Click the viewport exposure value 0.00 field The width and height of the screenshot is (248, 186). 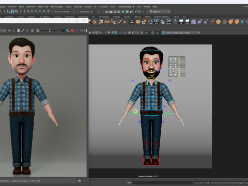pyautogui.click(x=146, y=33)
